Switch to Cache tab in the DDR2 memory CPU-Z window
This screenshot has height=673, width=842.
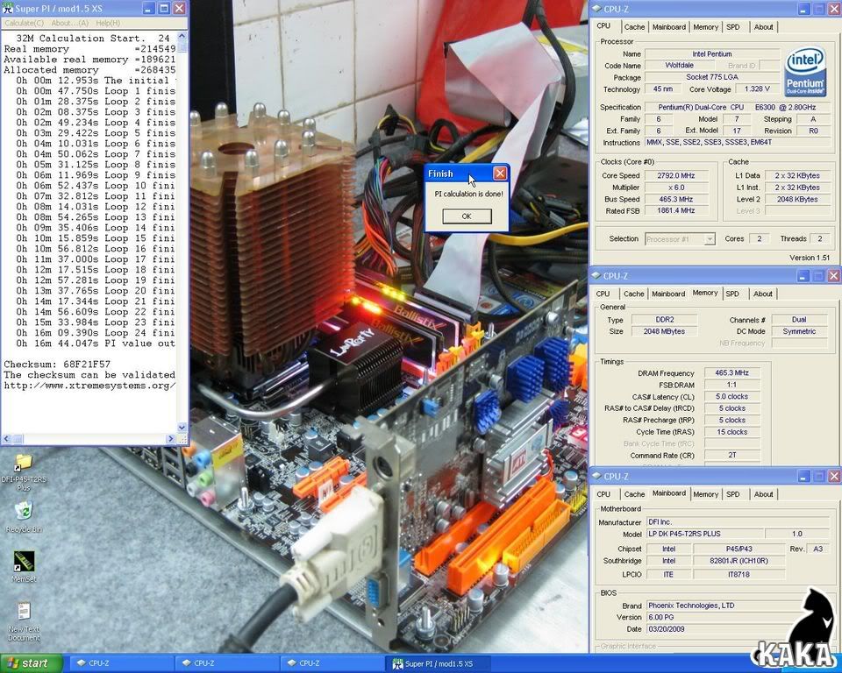point(633,294)
